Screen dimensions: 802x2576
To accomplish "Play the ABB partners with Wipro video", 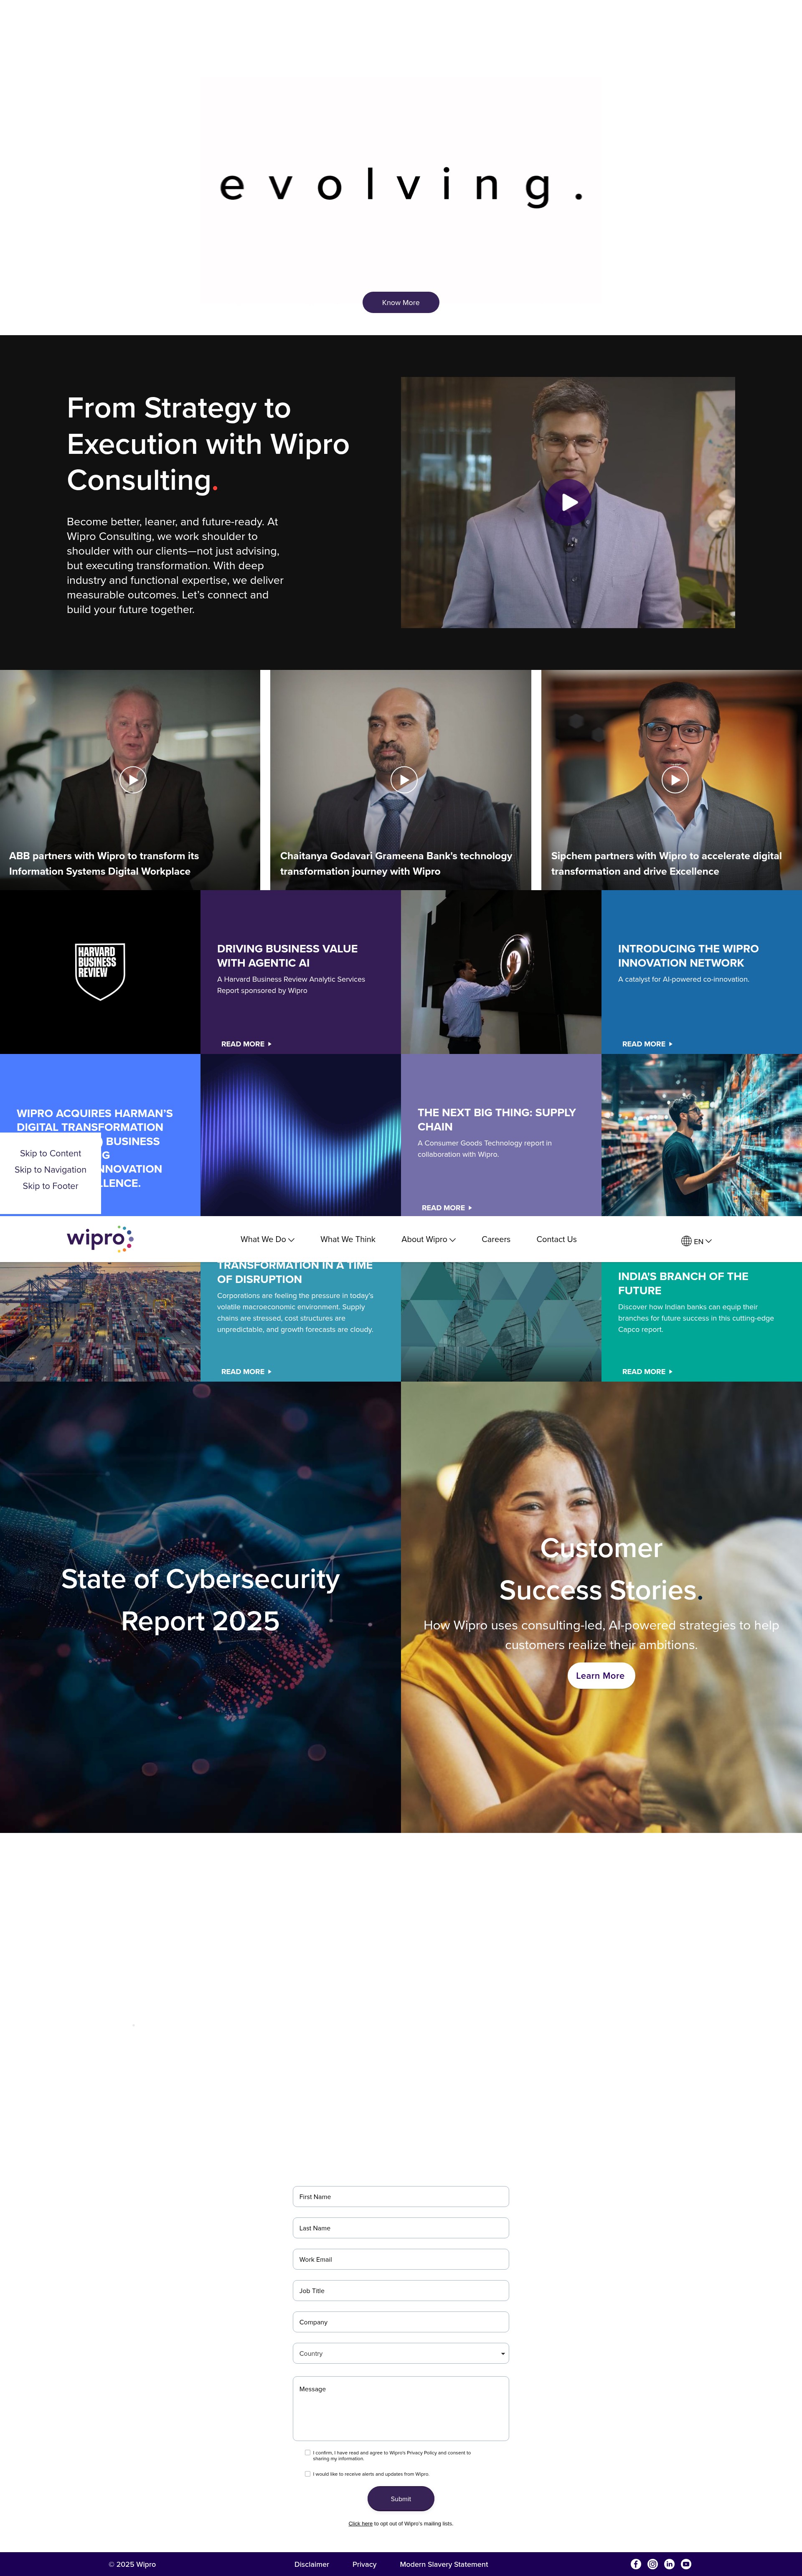I will pyautogui.click(x=133, y=779).
